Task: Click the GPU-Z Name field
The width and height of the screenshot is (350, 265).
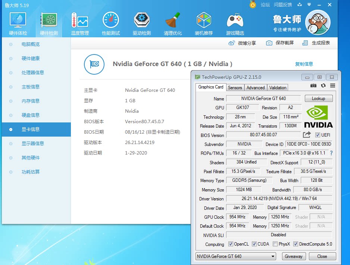Action: click(263, 99)
